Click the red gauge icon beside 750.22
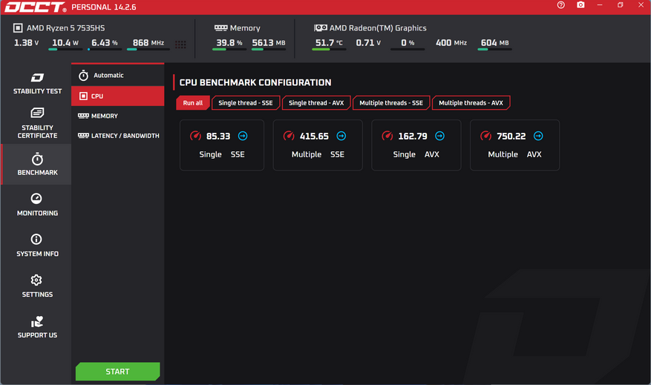The height and width of the screenshot is (385, 651). 485,136
